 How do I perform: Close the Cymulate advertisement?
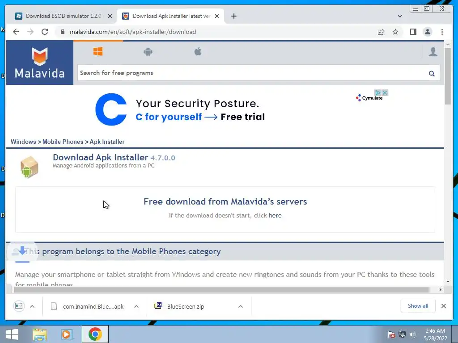pyautogui.click(x=385, y=93)
